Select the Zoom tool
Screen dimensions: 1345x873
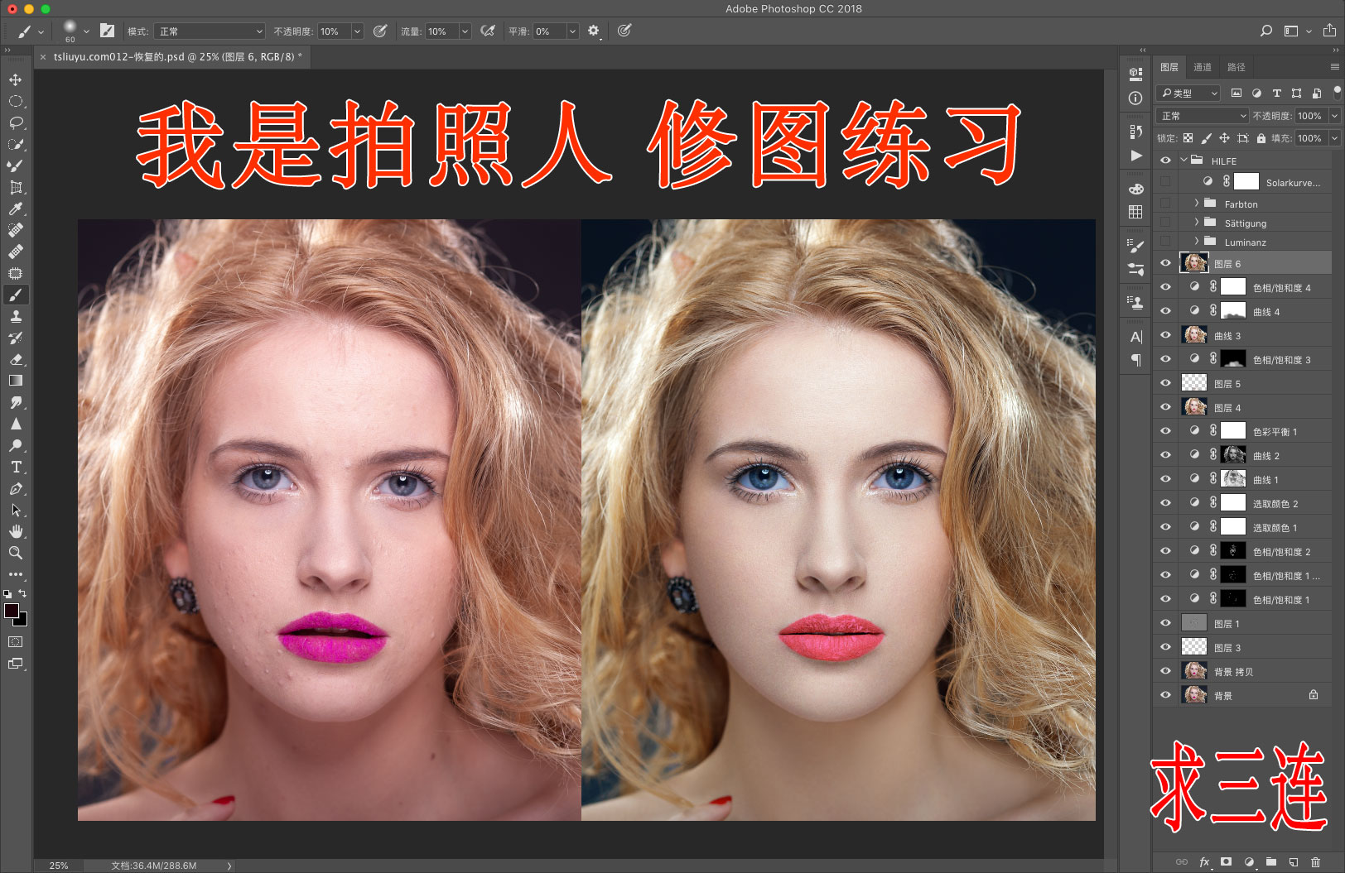point(16,553)
